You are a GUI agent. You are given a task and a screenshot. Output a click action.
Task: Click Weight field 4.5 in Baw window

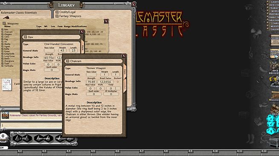point(62,51)
